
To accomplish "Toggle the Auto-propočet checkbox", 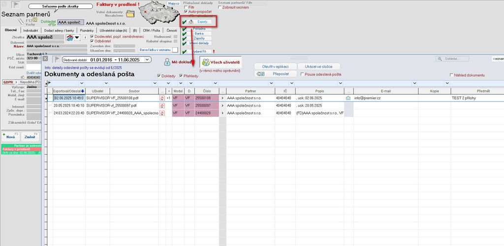I will point(186,11).
